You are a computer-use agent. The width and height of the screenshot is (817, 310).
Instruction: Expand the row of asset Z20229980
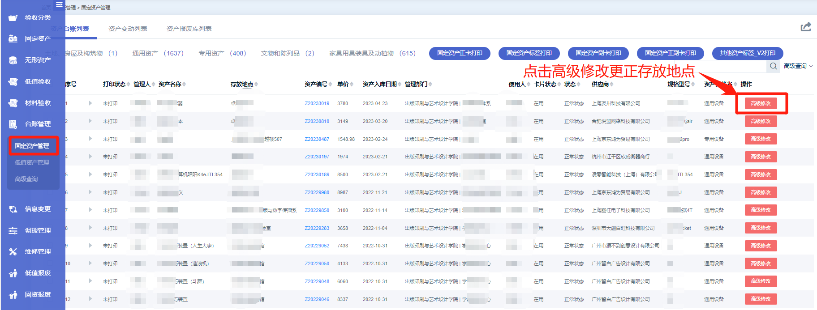(x=90, y=192)
